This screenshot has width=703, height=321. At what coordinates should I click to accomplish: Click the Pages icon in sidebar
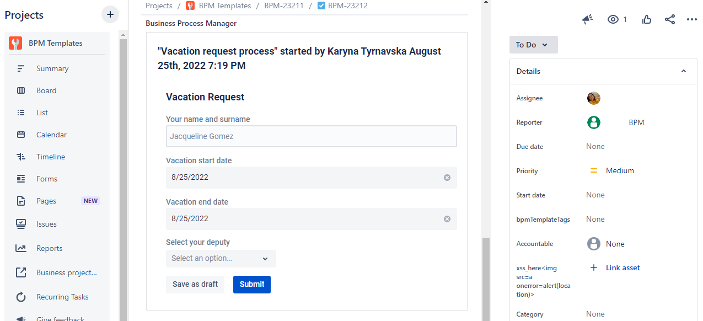(21, 201)
